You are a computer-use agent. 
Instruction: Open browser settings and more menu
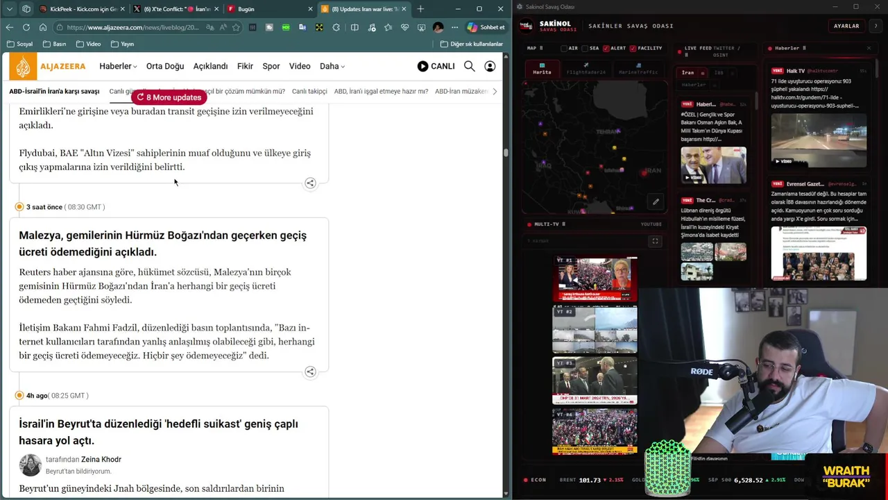click(x=454, y=27)
